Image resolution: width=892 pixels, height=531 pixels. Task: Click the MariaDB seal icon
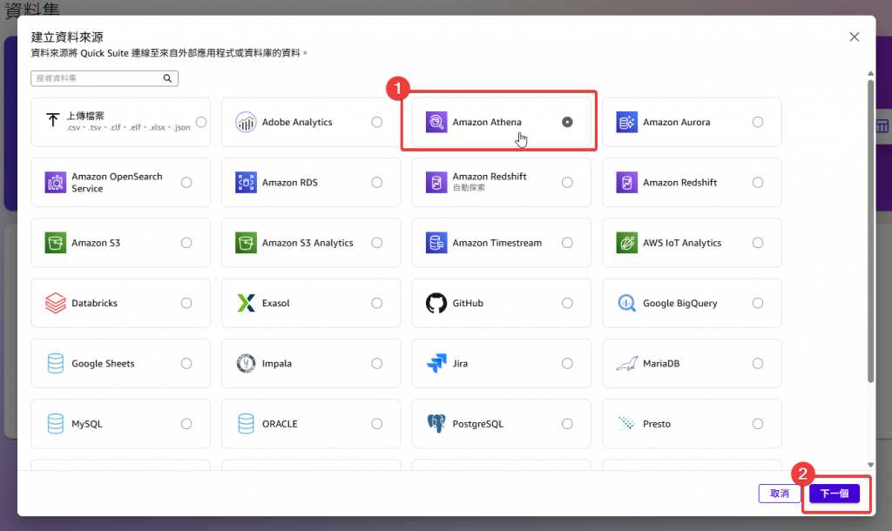click(x=627, y=363)
